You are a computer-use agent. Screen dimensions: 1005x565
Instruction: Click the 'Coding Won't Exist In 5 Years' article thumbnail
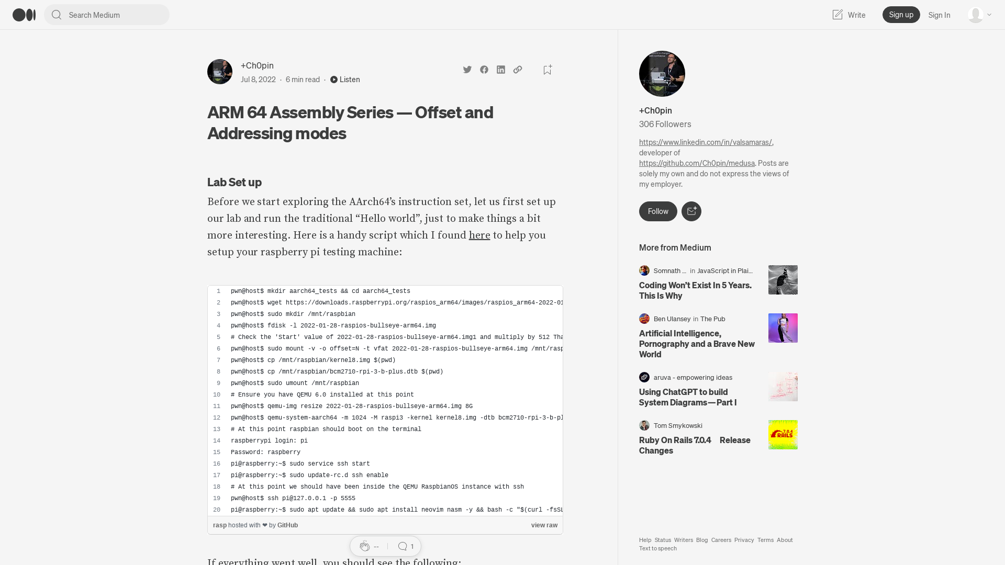point(783,279)
